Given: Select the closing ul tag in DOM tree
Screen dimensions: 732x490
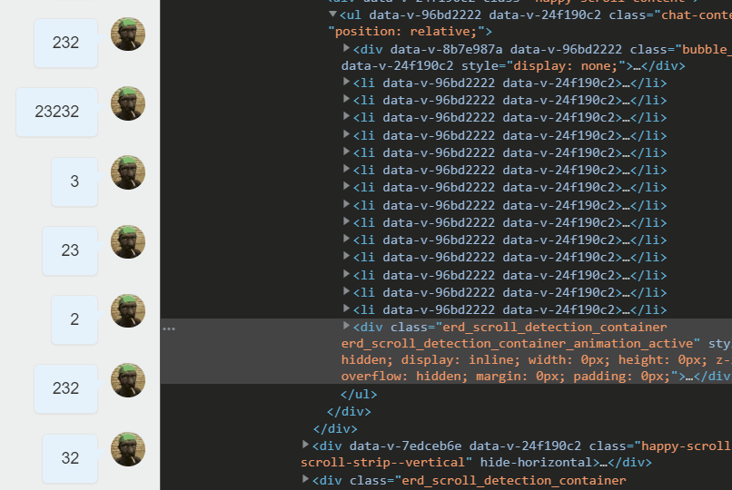Looking at the screenshot, I should click(x=358, y=394).
